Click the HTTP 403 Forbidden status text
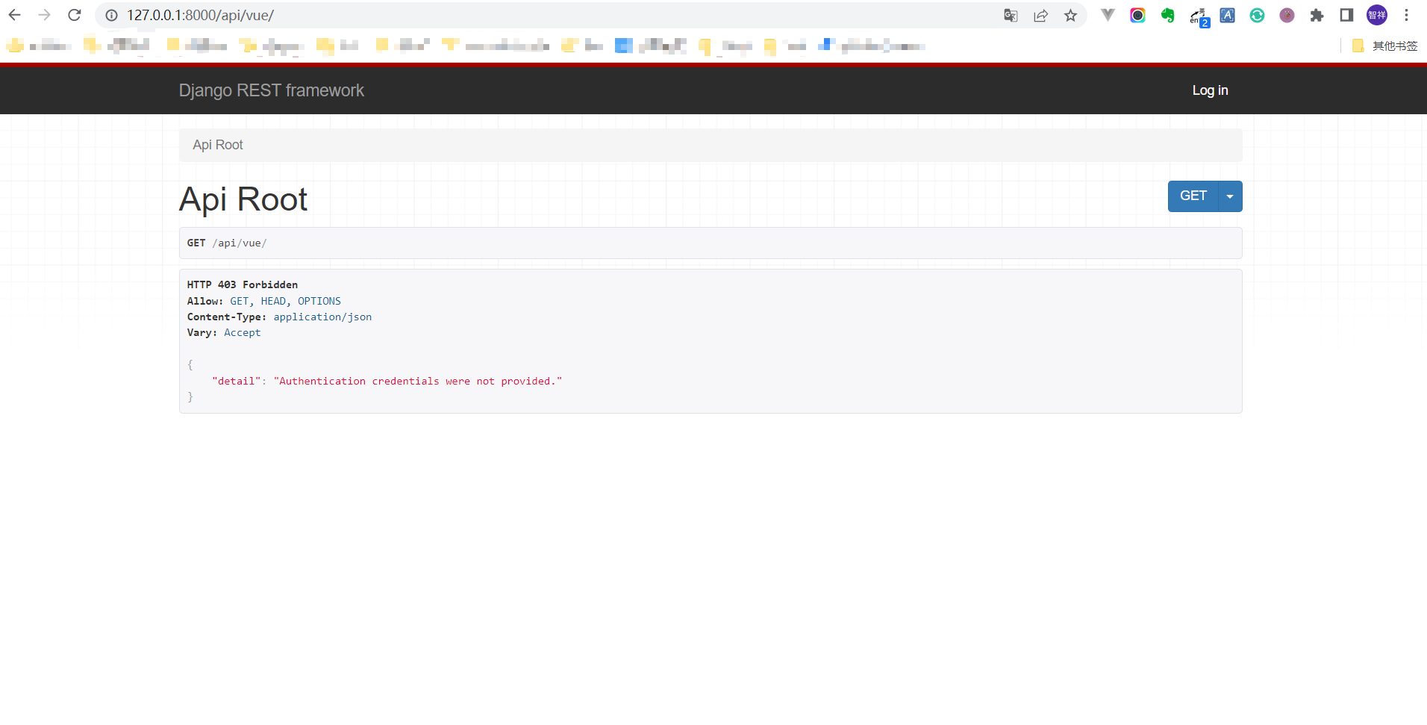Screen dimensions: 1427x725 pos(243,284)
